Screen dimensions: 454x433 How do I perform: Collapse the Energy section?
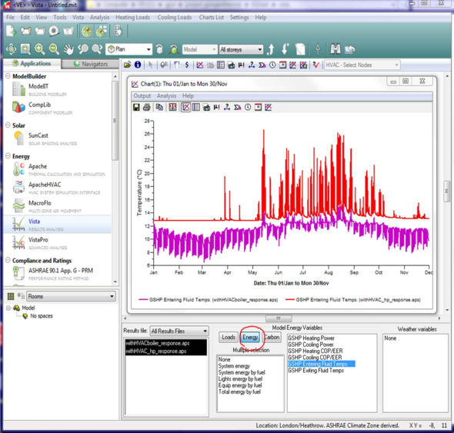8,156
